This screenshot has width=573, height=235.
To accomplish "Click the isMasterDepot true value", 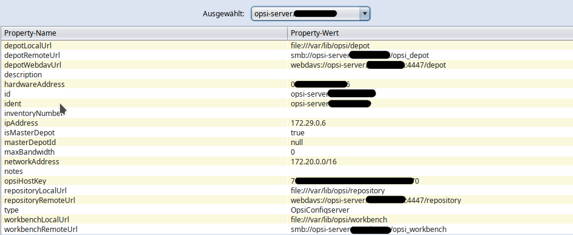I will 297,133.
